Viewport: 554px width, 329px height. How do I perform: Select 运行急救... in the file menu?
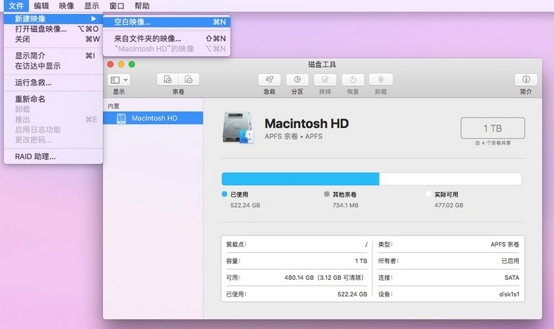coord(53,82)
